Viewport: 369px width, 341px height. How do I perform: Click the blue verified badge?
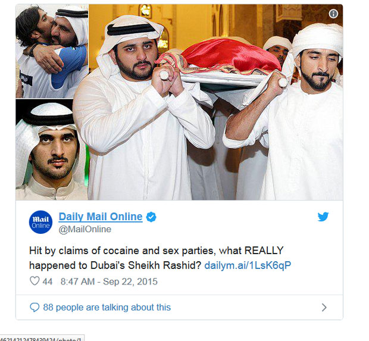[151, 217]
